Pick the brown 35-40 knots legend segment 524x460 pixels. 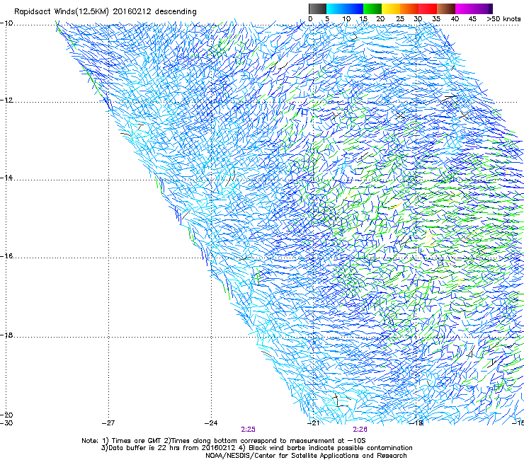point(446,8)
